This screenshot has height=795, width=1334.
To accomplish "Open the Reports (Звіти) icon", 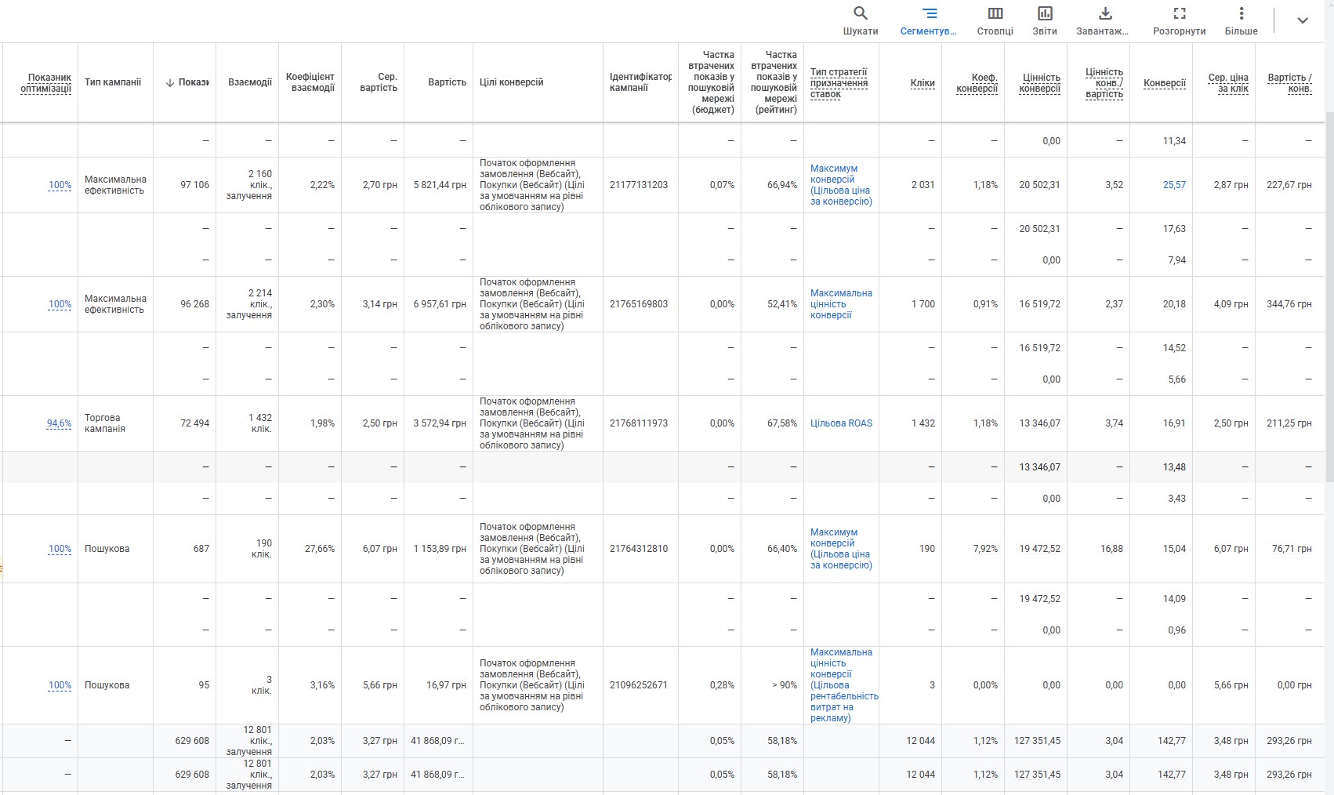I will point(1044,20).
